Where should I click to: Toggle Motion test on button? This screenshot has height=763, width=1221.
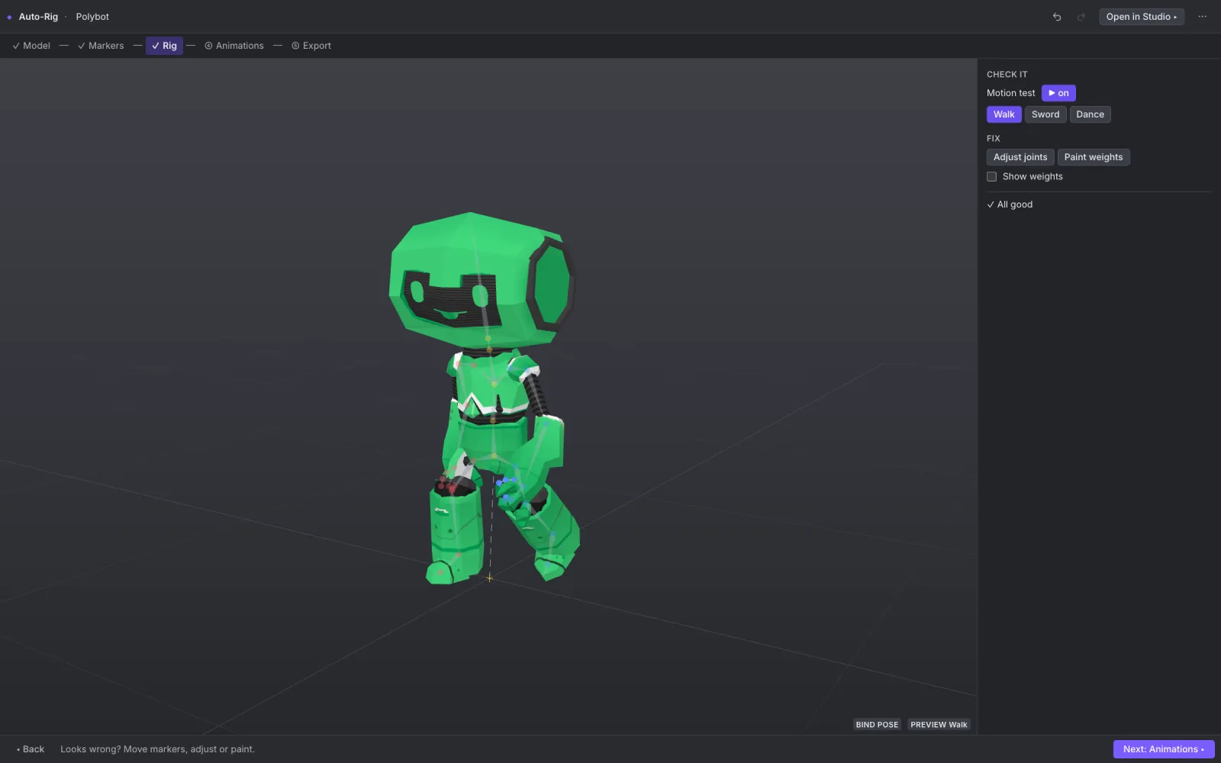(x=1058, y=93)
